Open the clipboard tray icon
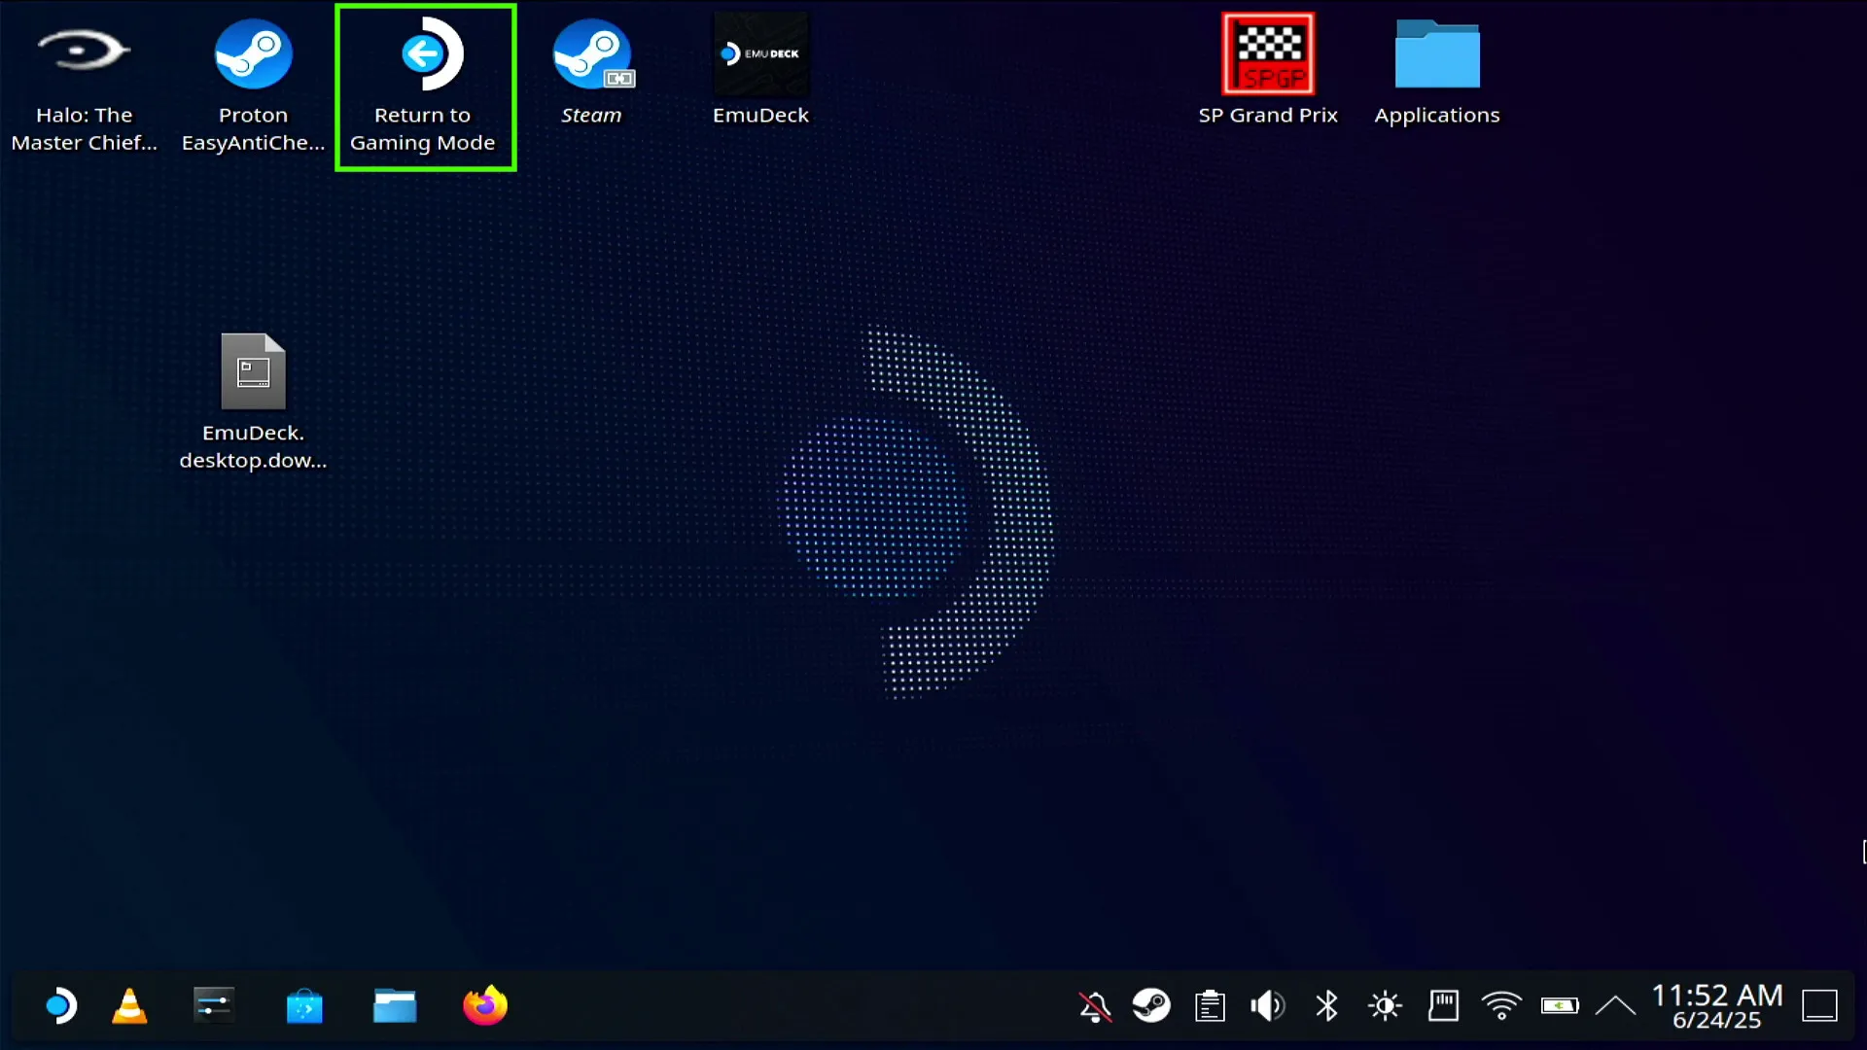 pos(1210,1006)
